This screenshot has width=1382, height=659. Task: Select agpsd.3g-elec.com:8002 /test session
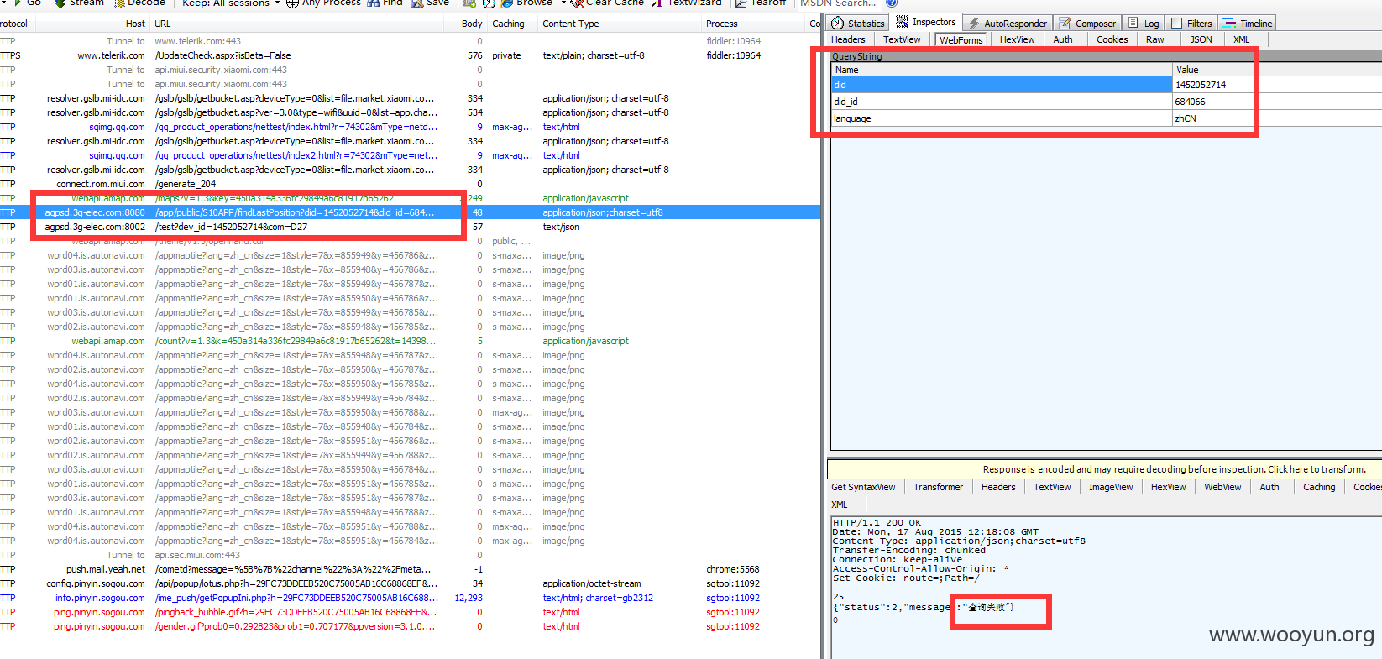(410, 227)
